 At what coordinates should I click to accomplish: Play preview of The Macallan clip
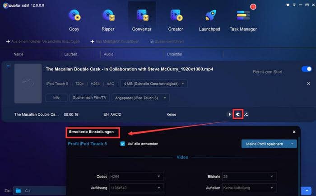[229, 114]
